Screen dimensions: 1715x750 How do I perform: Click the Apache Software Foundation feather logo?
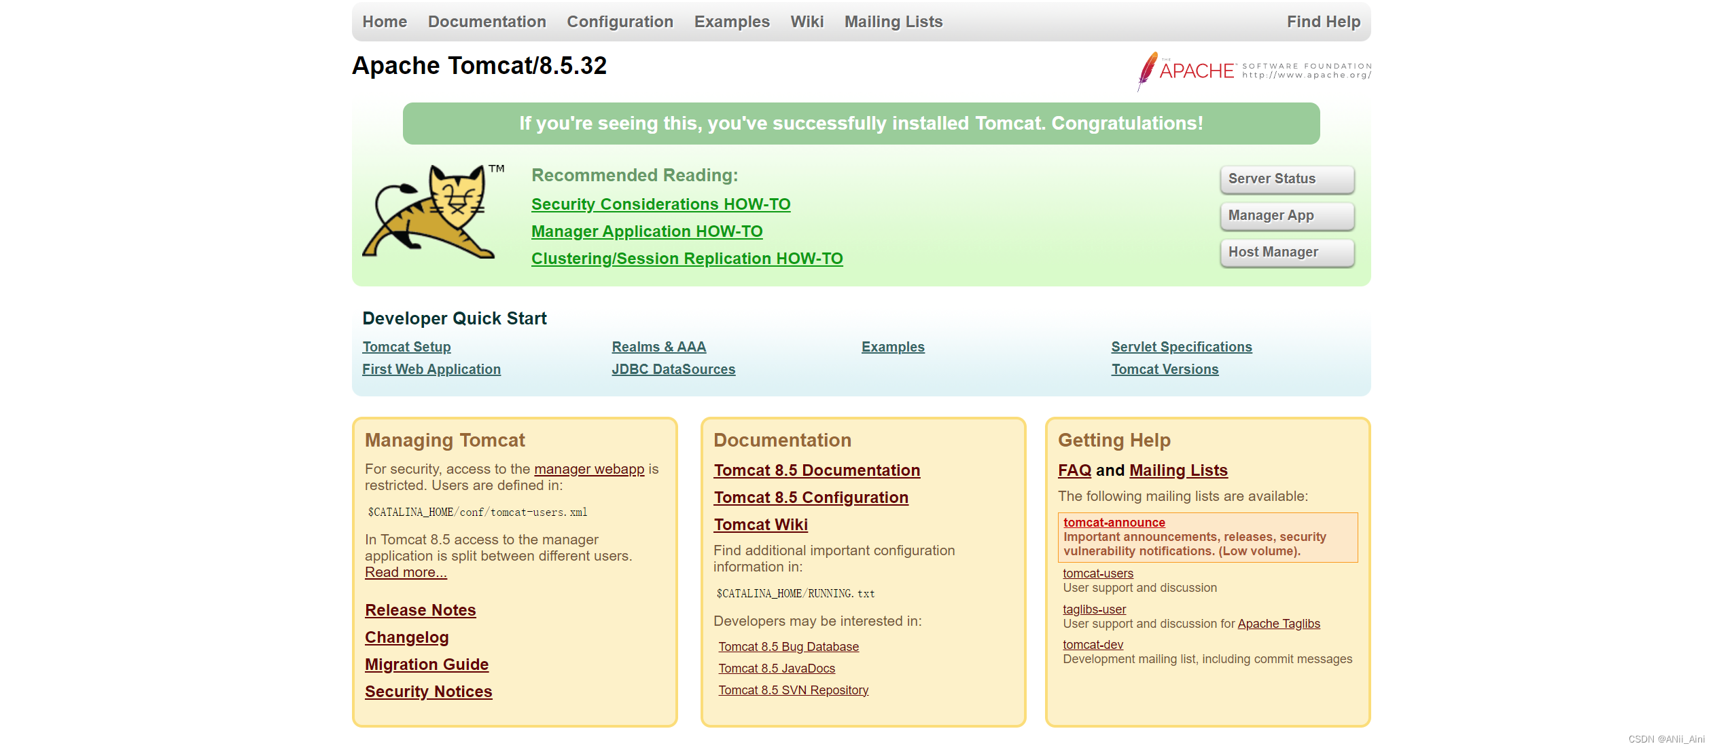point(1254,71)
